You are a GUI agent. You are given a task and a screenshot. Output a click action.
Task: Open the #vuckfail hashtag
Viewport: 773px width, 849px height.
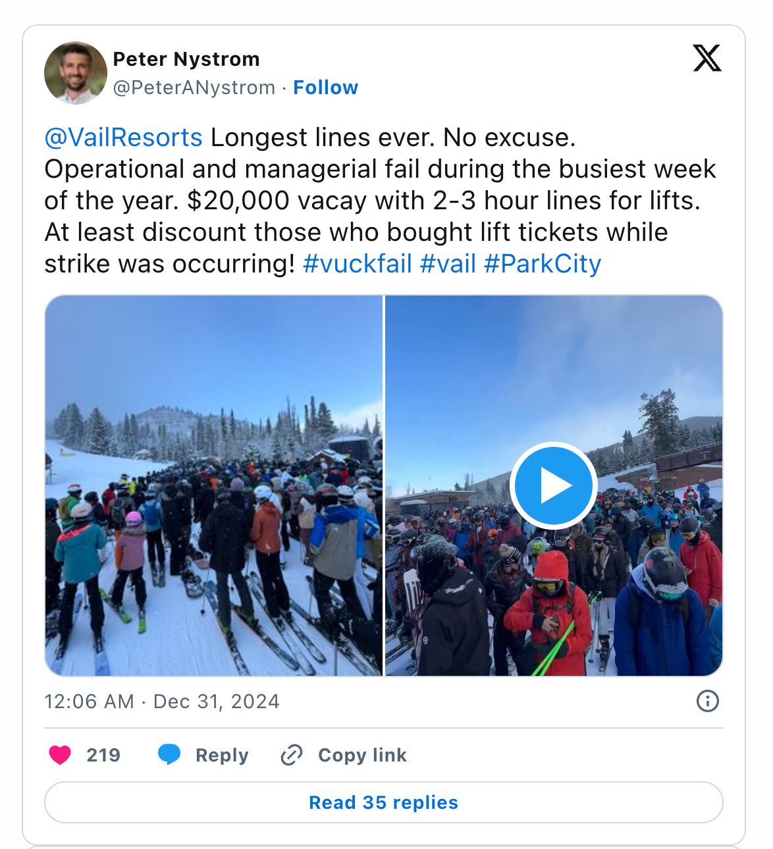[x=358, y=264]
